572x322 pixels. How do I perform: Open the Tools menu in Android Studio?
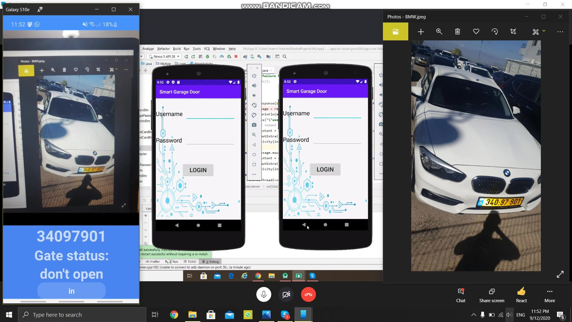(x=197, y=49)
